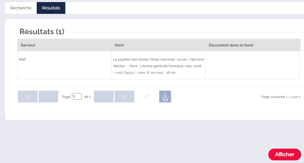Click the Résultats (1) heading
This screenshot has width=304, height=163.
click(42, 32)
